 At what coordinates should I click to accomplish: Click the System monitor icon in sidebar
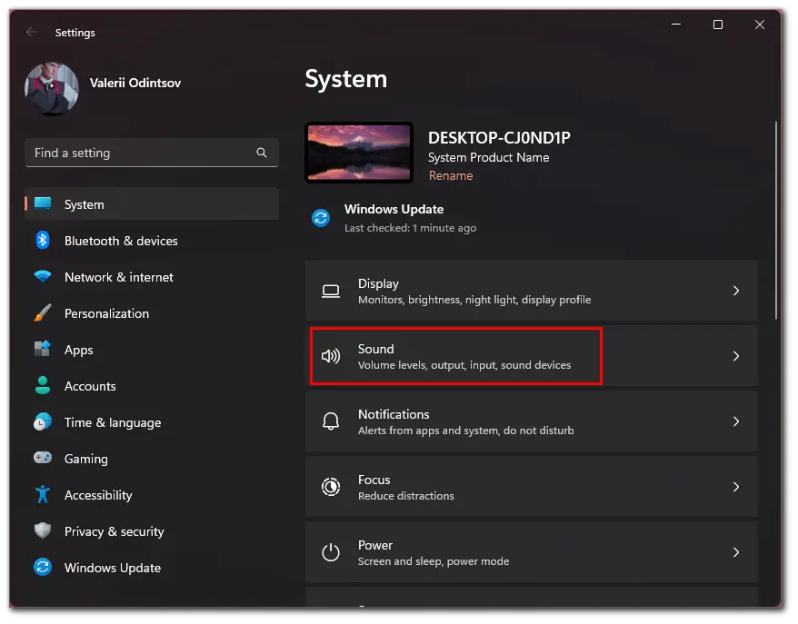[x=43, y=204]
